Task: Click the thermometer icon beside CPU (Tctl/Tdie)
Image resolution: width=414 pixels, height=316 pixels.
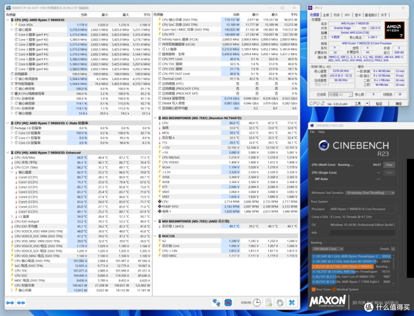Action: 12,158
